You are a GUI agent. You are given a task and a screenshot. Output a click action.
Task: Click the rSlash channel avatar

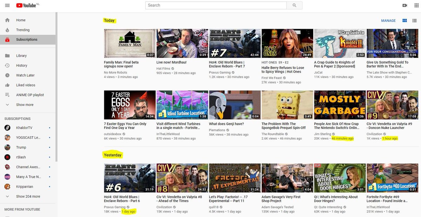coord(7,157)
